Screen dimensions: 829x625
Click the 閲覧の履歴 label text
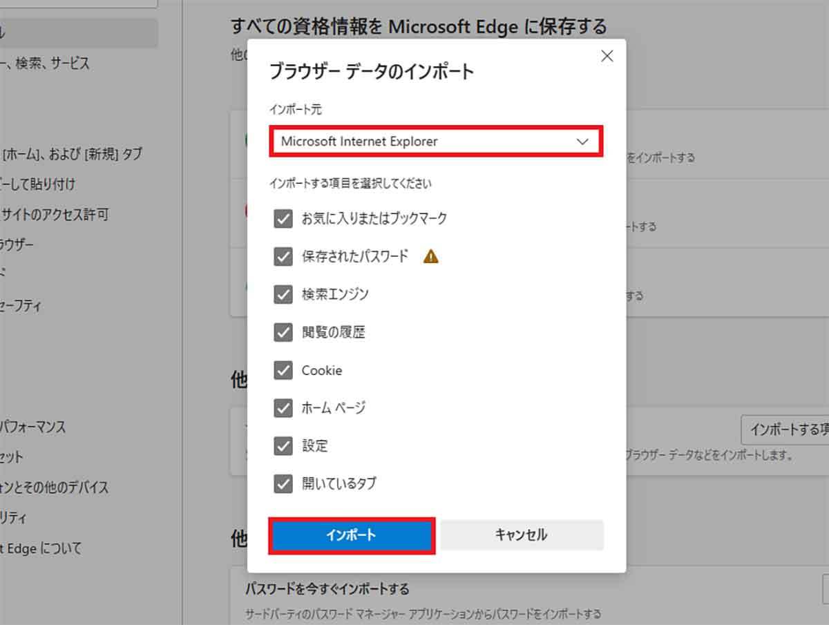[x=333, y=333]
